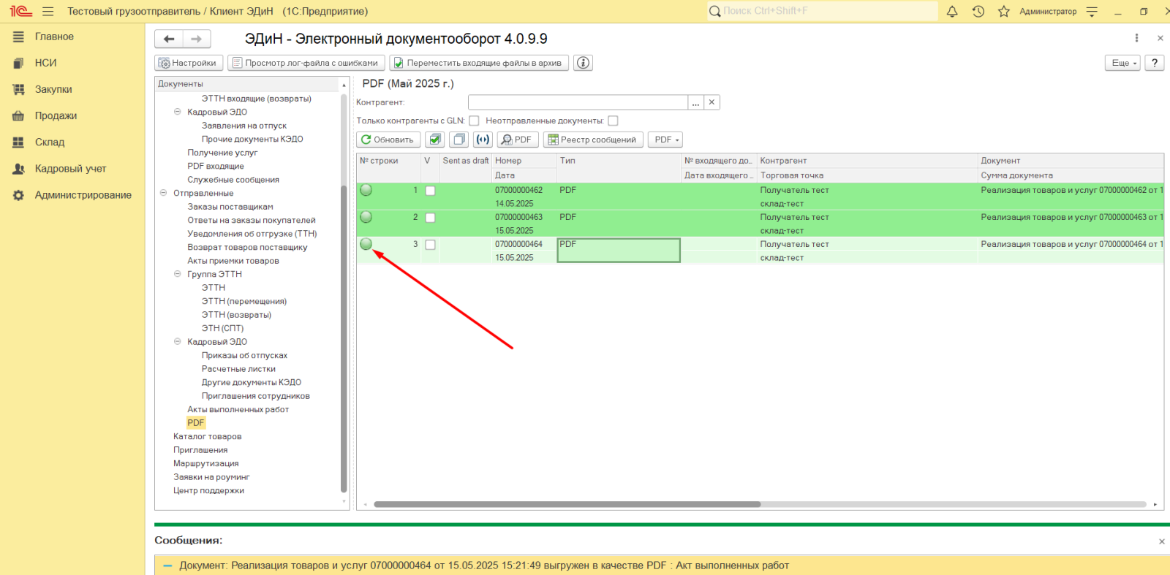This screenshot has width=1170, height=575.
Task: Open the Еще dropdown menu
Action: [x=1122, y=63]
